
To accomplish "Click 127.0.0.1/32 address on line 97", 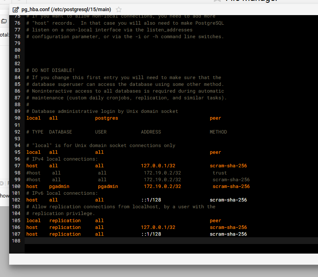I will point(158,166).
